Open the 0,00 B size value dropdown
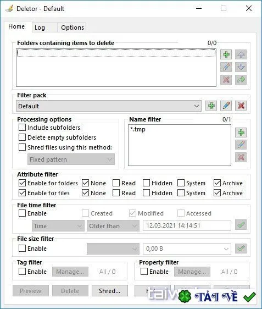 point(187,249)
